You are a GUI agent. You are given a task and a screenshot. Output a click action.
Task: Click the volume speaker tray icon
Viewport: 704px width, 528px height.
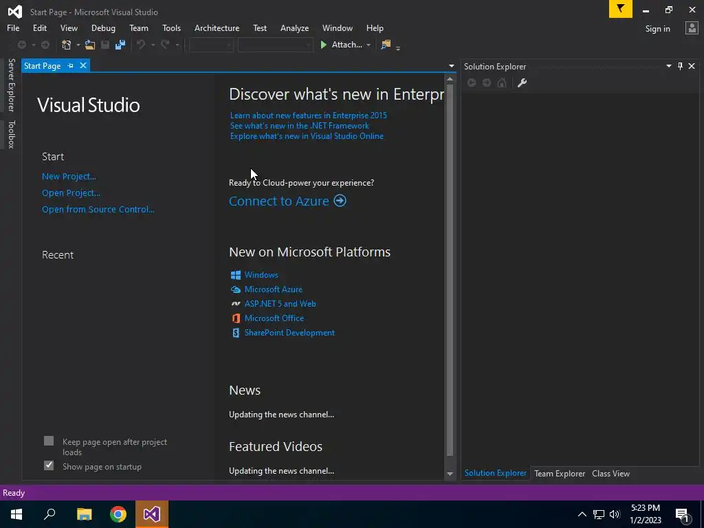[615, 514]
